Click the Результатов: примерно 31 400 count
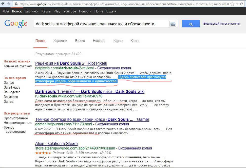 pyautogui.click(x=58, y=54)
